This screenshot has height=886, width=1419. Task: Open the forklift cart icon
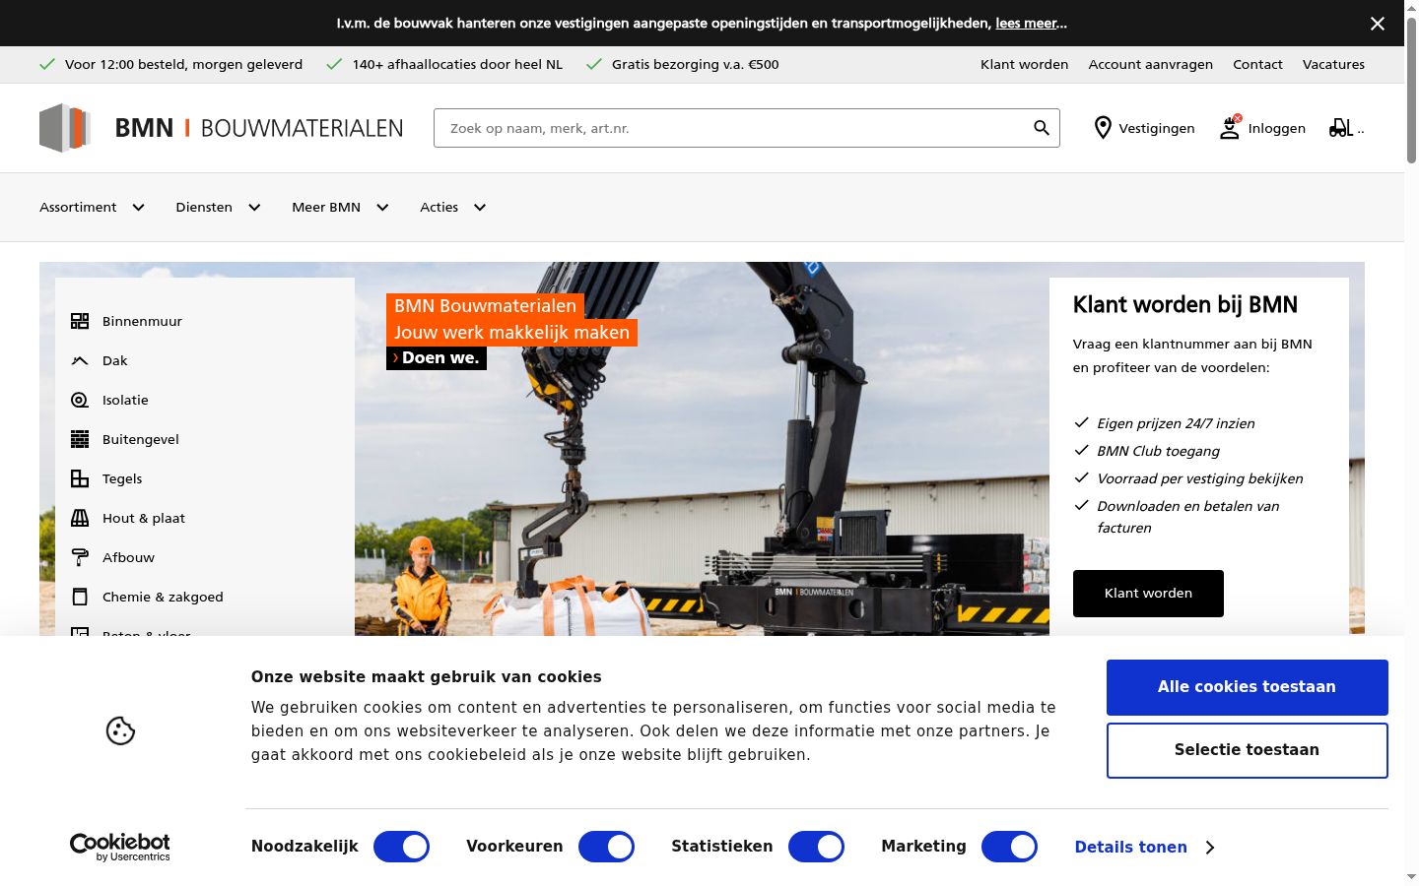point(1341,128)
